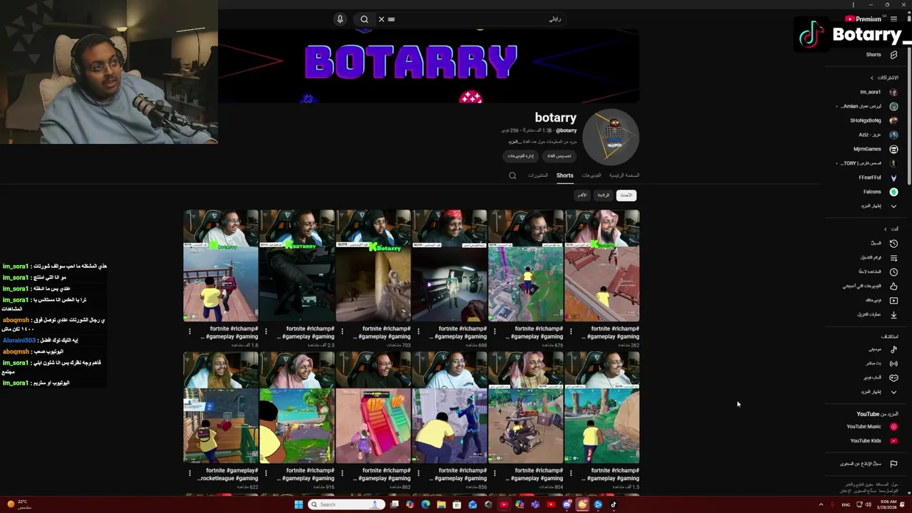Show hidden tray icons chevron
This screenshot has height=513, width=912.
[x=821, y=504]
